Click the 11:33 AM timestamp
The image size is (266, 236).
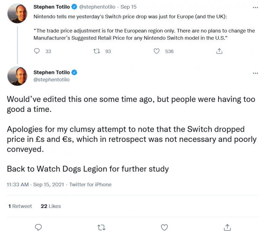point(18,184)
